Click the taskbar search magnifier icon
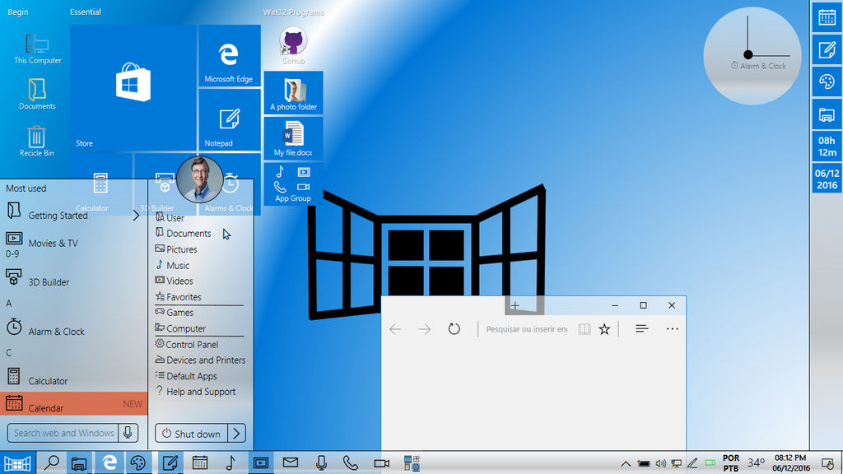 pos(51,462)
